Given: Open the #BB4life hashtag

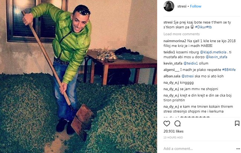Looking at the screenshot, I should click(x=229, y=70).
